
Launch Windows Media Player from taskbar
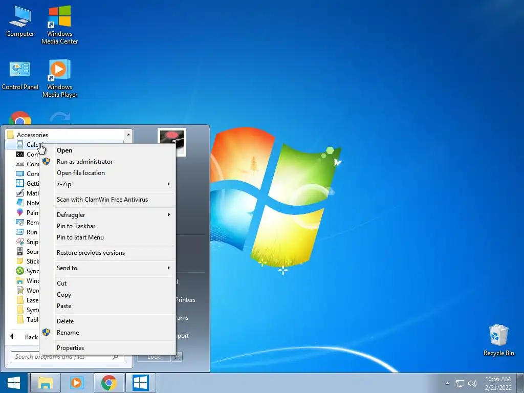click(77, 383)
